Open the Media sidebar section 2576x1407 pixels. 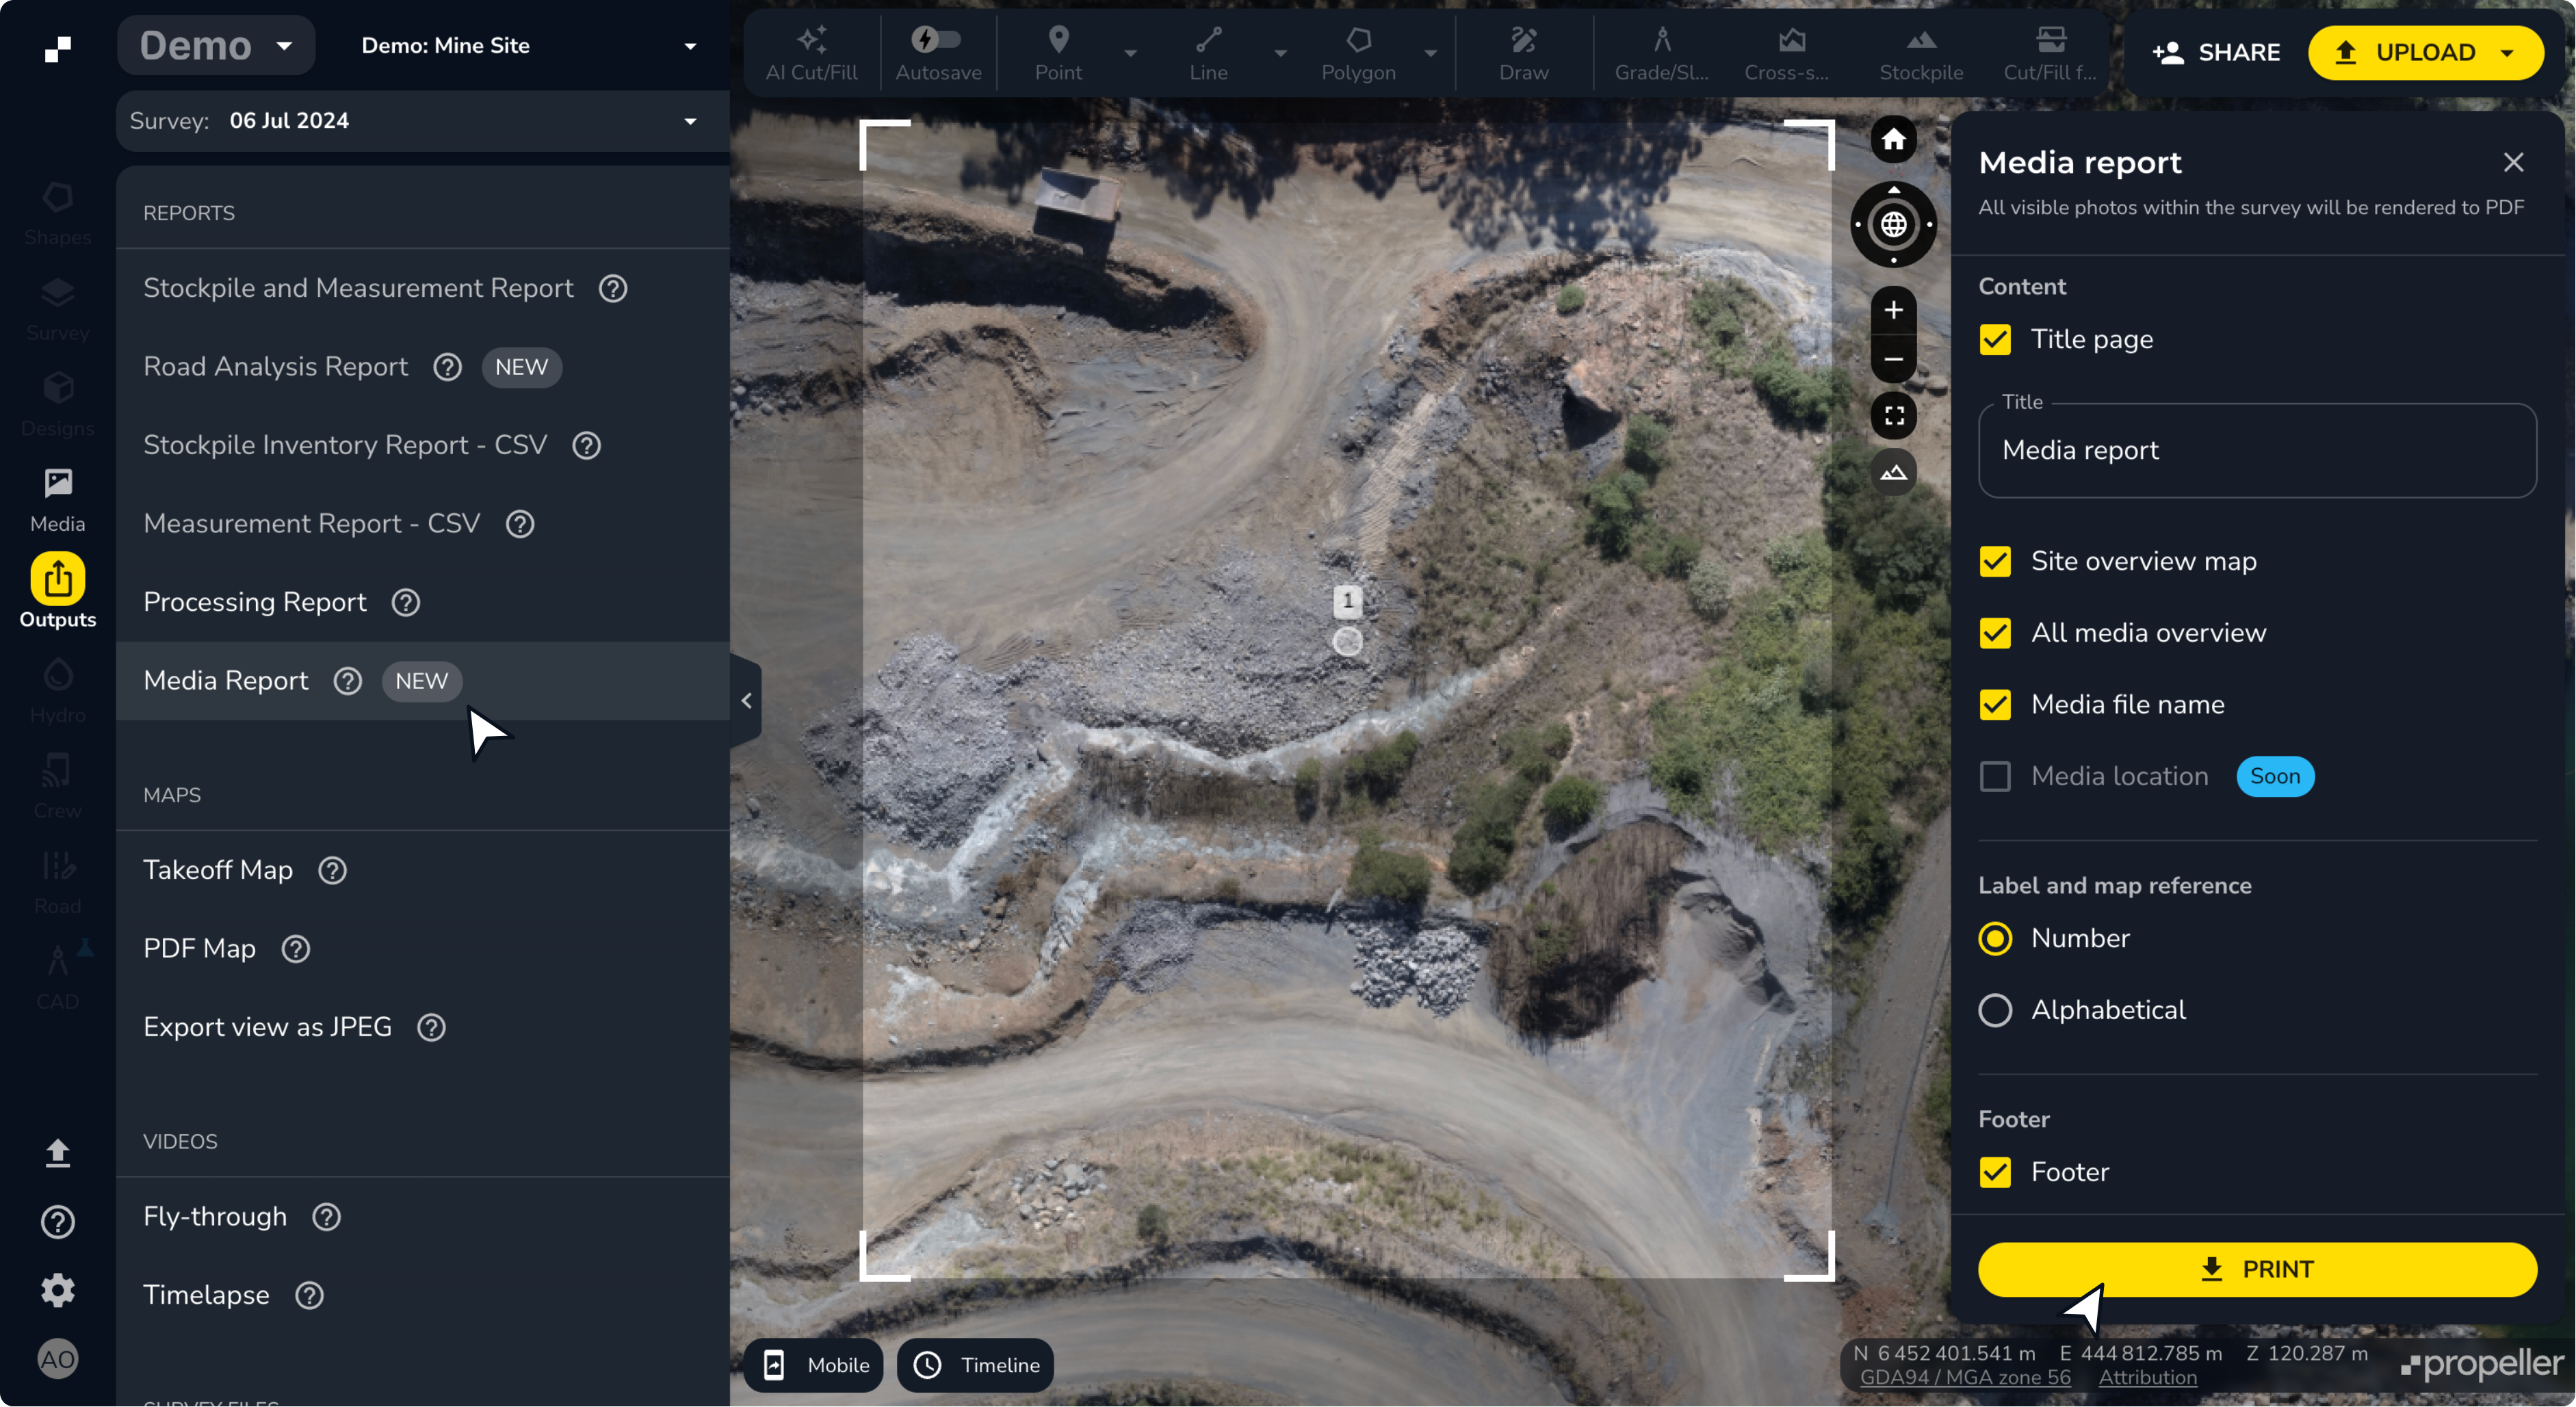(58, 500)
